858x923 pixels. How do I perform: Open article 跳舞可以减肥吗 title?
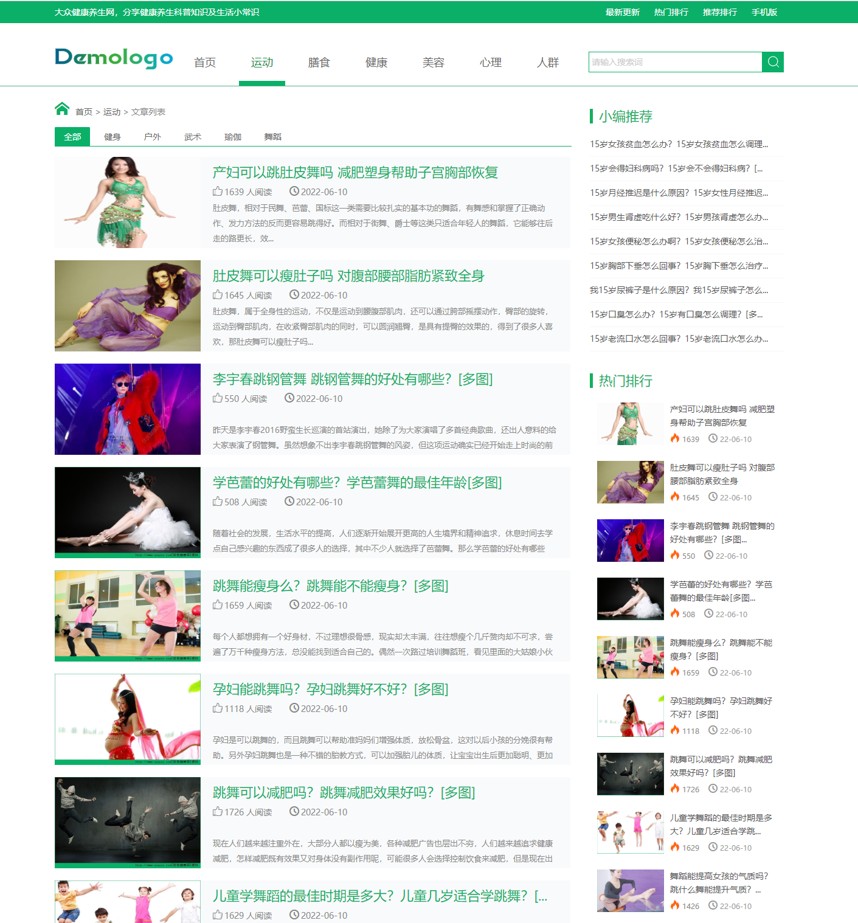[344, 793]
